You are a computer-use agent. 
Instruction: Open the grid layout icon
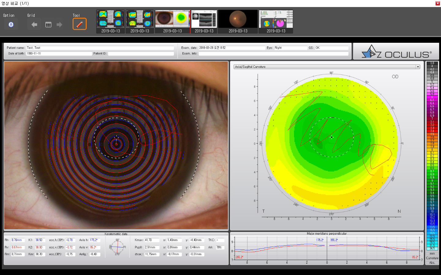click(48, 24)
